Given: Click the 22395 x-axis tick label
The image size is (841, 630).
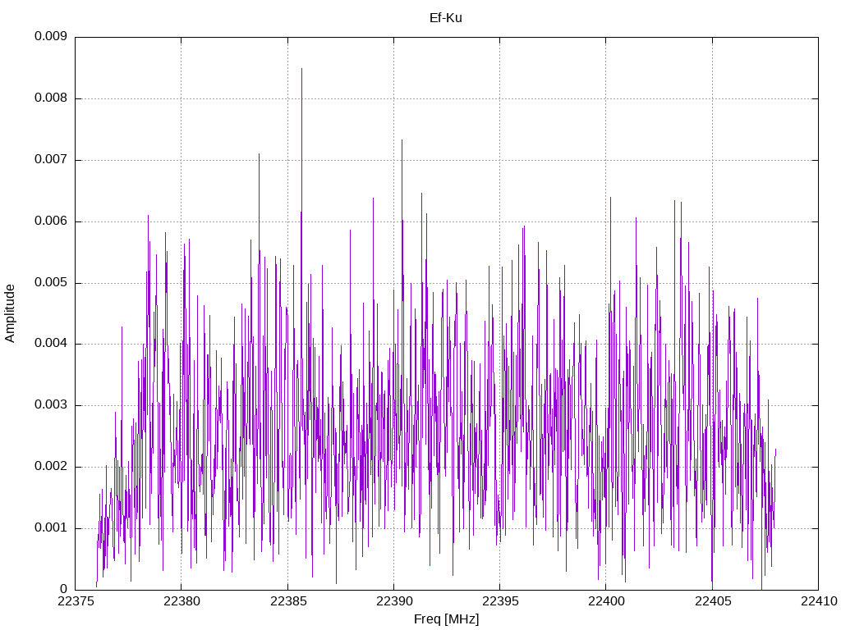Looking at the screenshot, I should pos(500,601).
